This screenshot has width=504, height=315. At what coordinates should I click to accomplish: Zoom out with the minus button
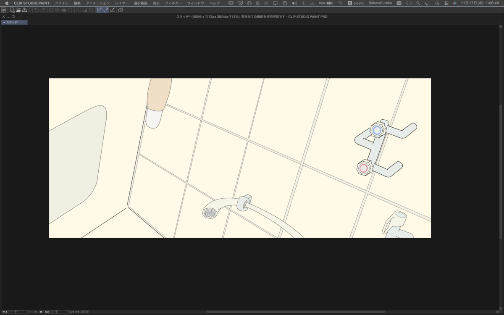(x=30, y=312)
